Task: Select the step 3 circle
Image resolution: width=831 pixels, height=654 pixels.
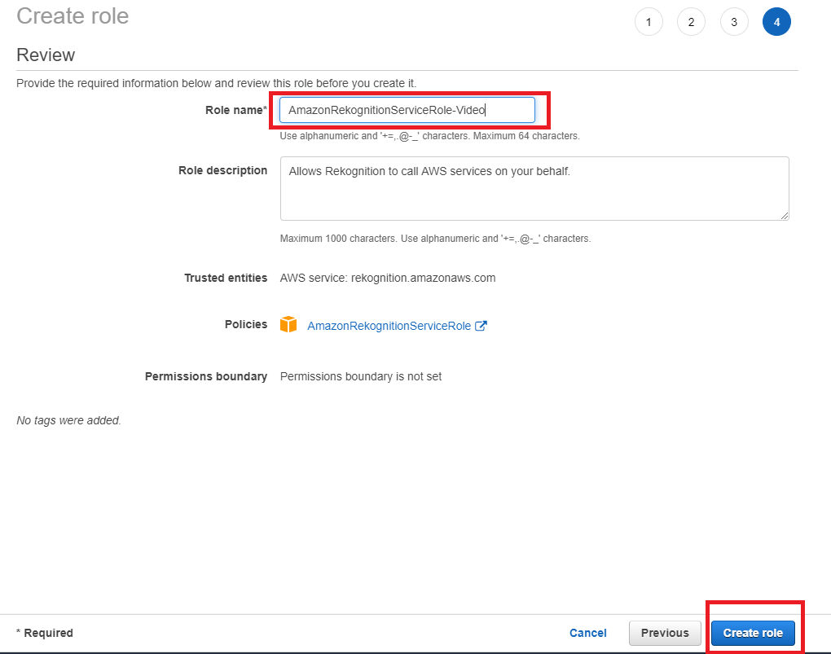Action: 734,22
